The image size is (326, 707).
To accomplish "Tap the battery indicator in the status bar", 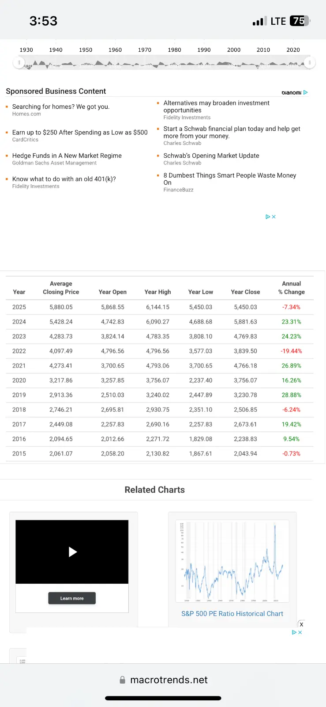I will click(300, 21).
